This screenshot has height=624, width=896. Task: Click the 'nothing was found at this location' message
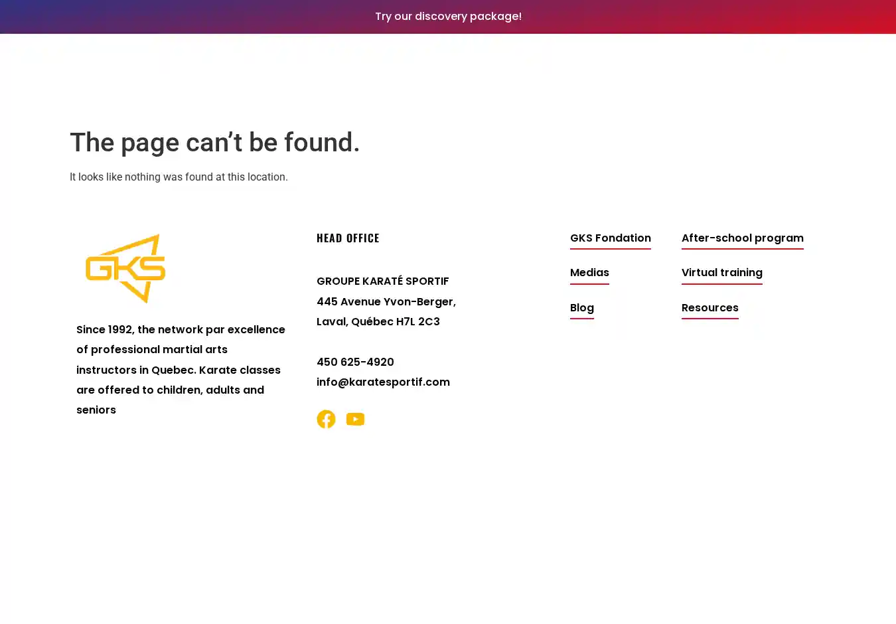(x=179, y=177)
